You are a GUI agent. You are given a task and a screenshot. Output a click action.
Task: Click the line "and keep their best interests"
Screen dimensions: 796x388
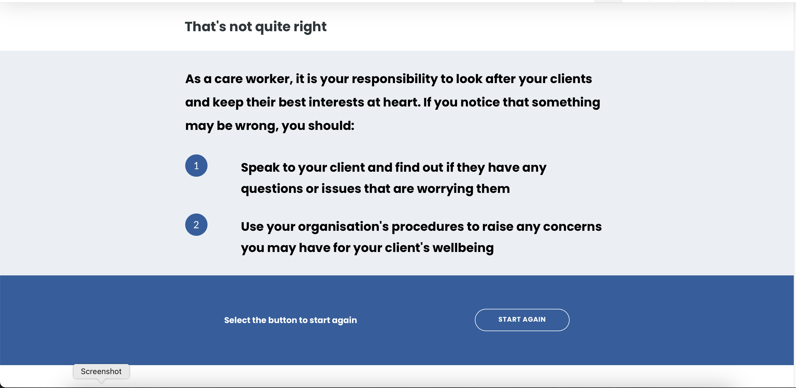392,102
